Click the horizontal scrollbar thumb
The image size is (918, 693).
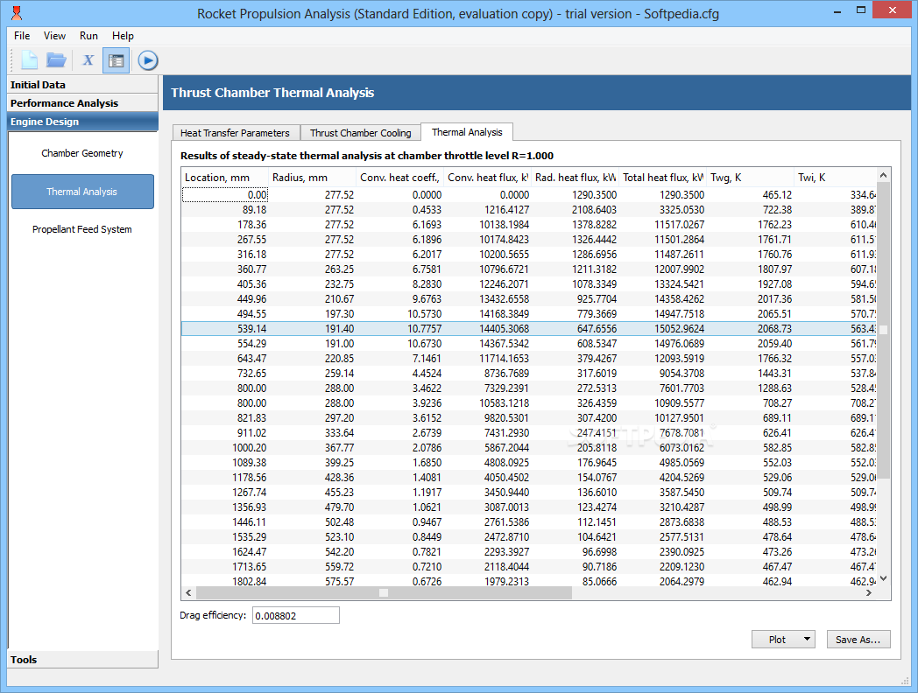[x=384, y=593]
